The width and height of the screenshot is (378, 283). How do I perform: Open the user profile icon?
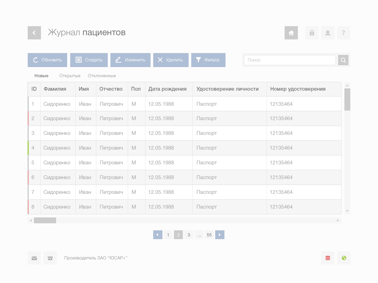point(327,33)
